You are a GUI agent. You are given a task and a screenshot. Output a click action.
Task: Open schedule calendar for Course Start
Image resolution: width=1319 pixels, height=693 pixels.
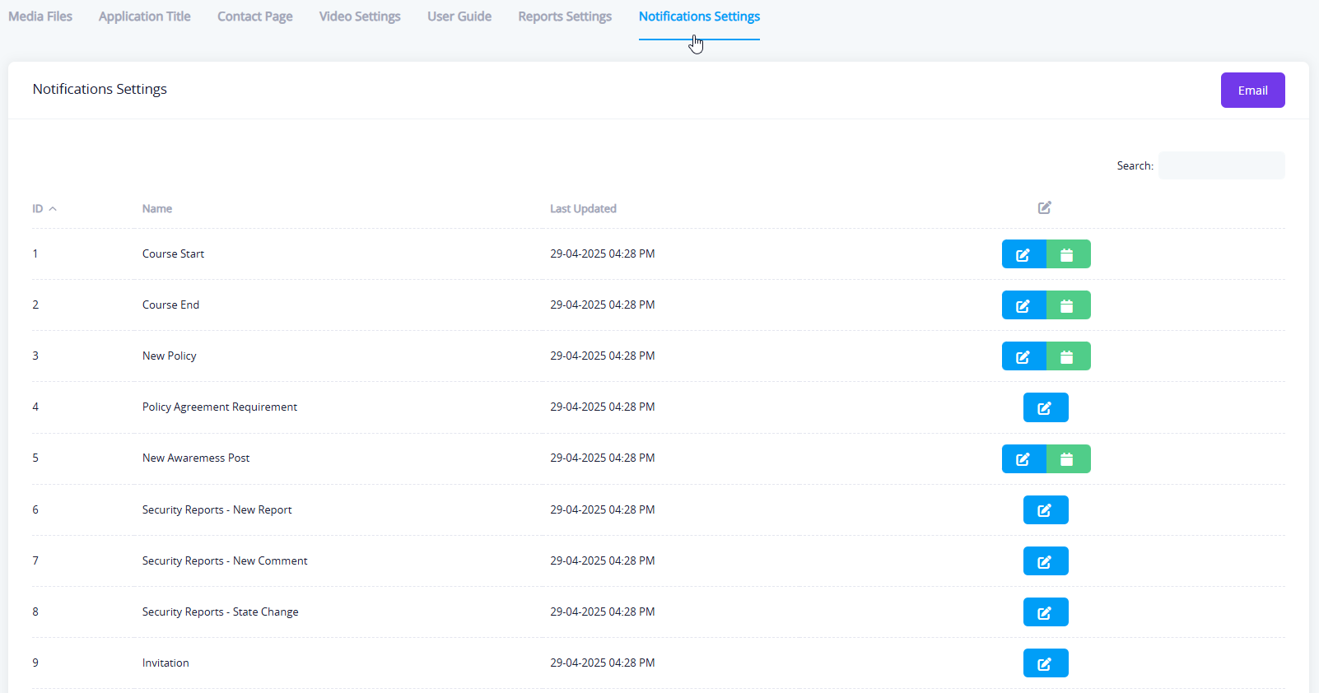(1068, 254)
